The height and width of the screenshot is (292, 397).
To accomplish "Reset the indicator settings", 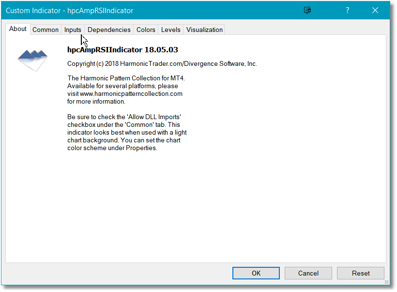I will (x=361, y=273).
